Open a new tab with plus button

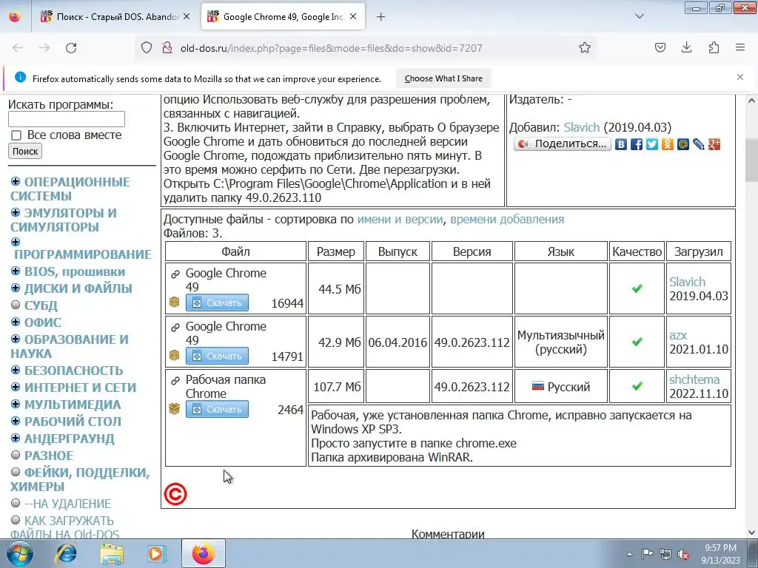tap(381, 17)
